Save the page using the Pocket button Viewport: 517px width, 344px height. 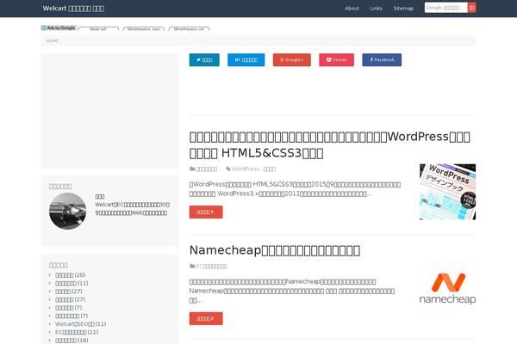click(x=336, y=60)
